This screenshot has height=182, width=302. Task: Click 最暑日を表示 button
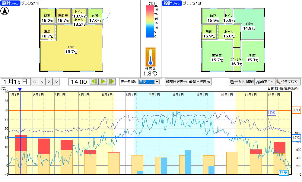[x=199, y=81]
